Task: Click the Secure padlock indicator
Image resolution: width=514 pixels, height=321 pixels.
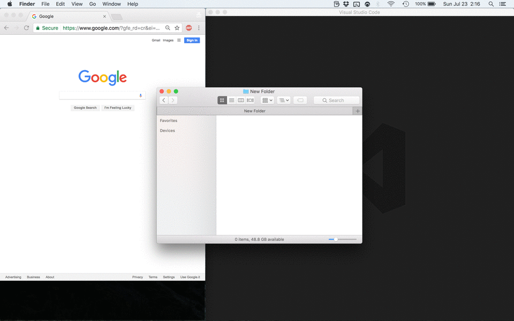Action: 47,28
